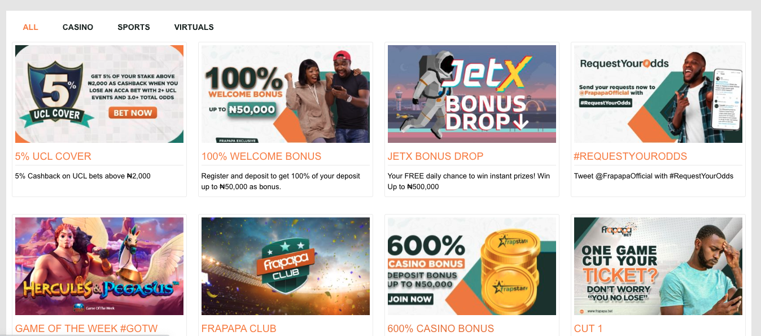Image resolution: width=761 pixels, height=336 pixels.
Task: Open the 5% UCL COVER title link
Action: (53, 156)
